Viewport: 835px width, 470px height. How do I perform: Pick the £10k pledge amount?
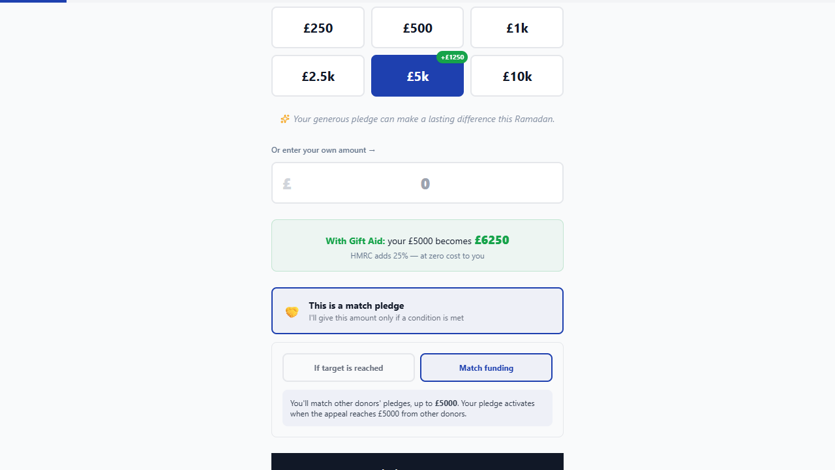(517, 76)
